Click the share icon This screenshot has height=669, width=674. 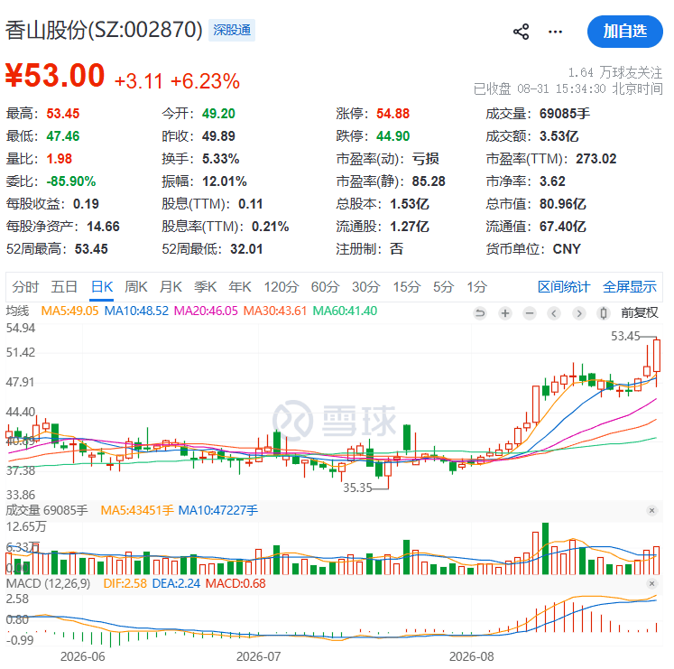tap(521, 32)
